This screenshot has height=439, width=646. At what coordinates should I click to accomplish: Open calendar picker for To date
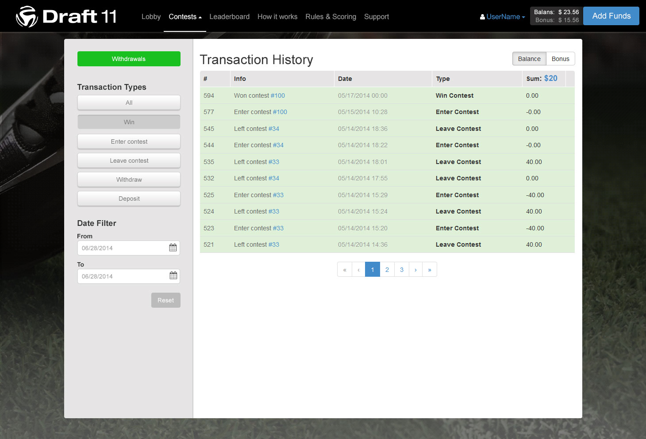pos(173,276)
